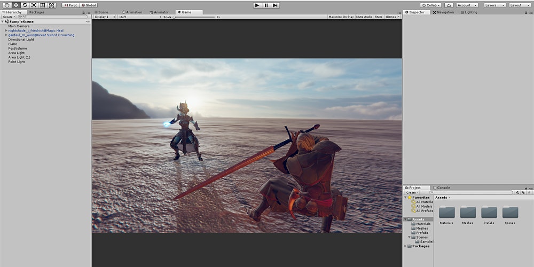534x267 pixels.
Task: Pause the game
Action: [x=266, y=5]
